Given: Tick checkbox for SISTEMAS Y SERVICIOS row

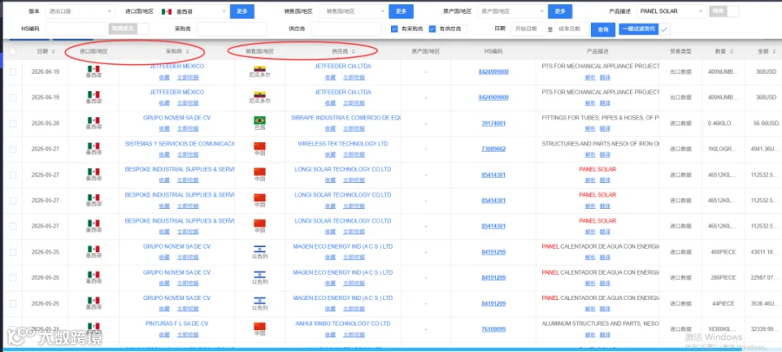Looking at the screenshot, I should click(12, 149).
